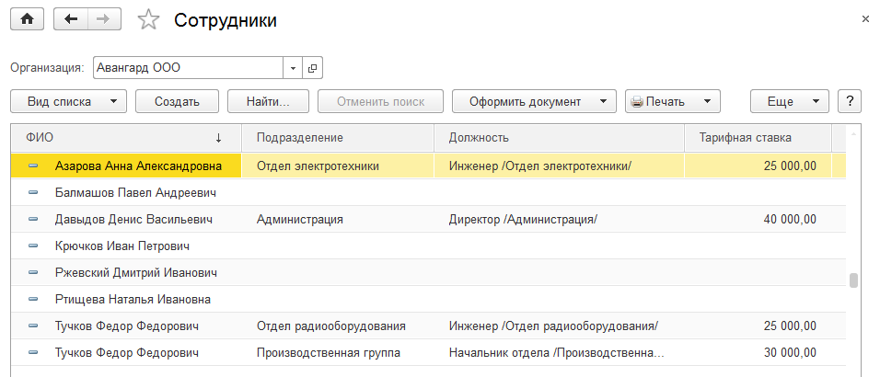Open the Печать dropdown menu
Image resolution: width=880 pixels, height=377 pixels.
pyautogui.click(x=672, y=101)
